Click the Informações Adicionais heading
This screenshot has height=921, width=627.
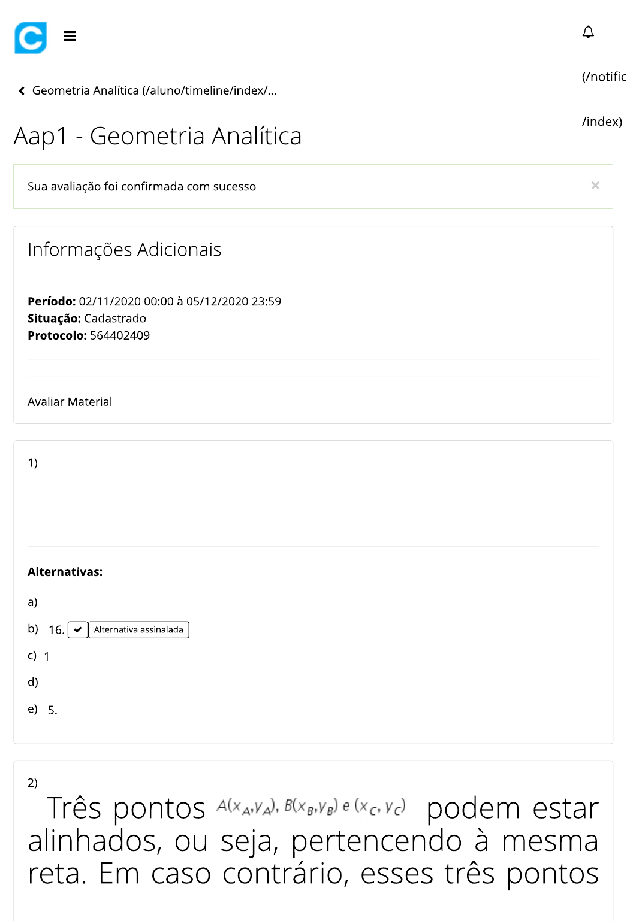(124, 249)
